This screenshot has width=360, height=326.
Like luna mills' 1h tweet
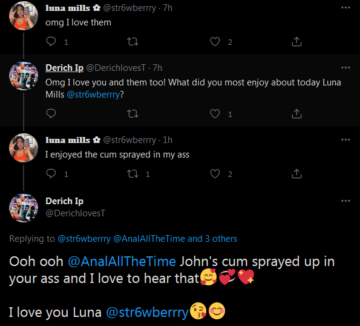coord(215,173)
